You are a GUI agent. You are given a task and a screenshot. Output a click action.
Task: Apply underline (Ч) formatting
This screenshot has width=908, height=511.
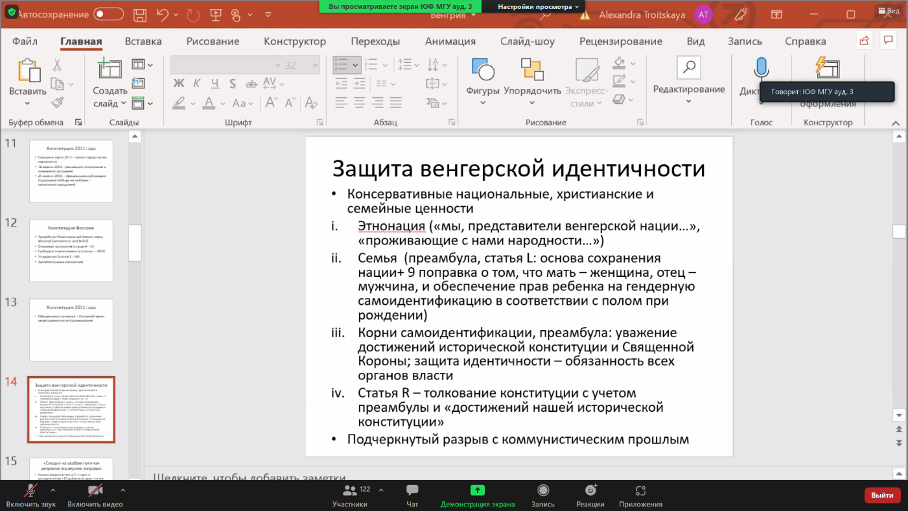(x=214, y=83)
